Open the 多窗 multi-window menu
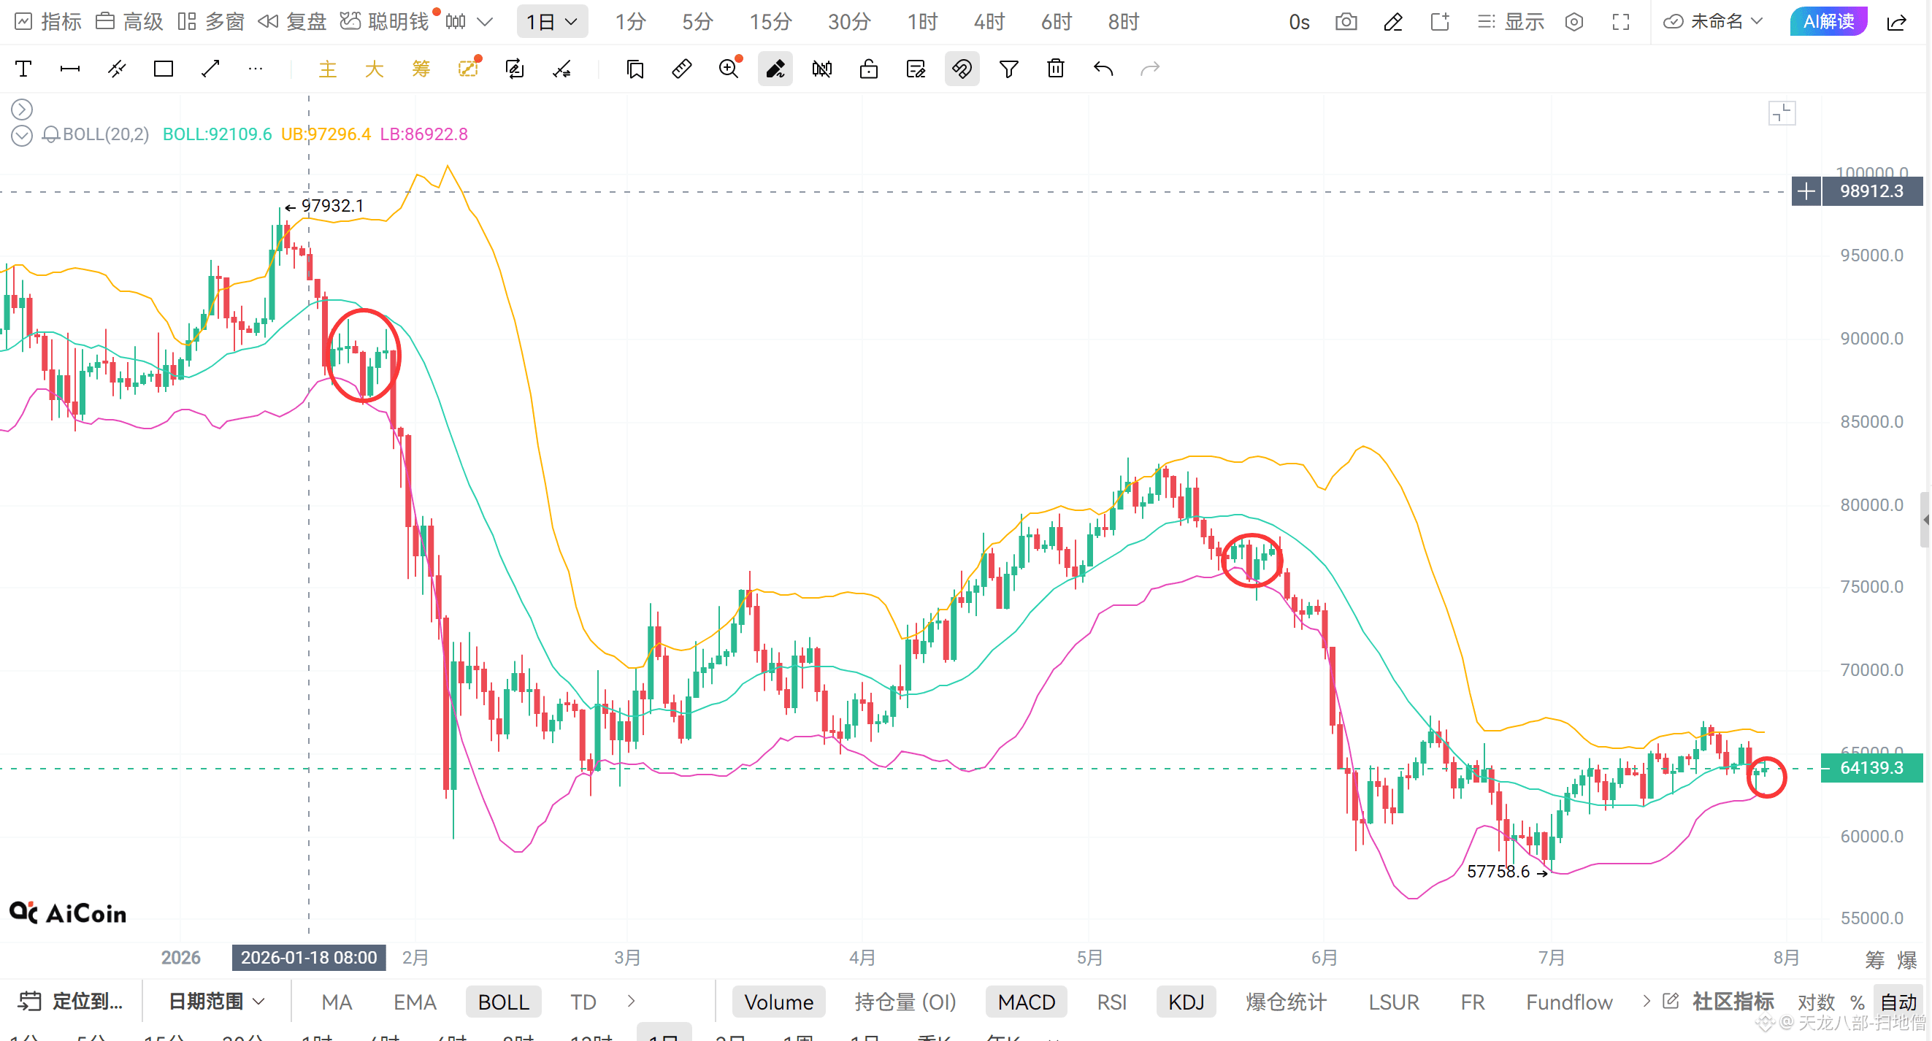The width and height of the screenshot is (1932, 1041). click(212, 22)
